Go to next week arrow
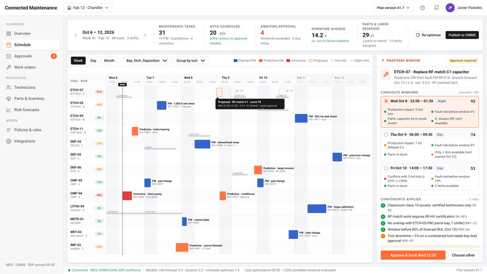487x274 pixels. point(145,35)
